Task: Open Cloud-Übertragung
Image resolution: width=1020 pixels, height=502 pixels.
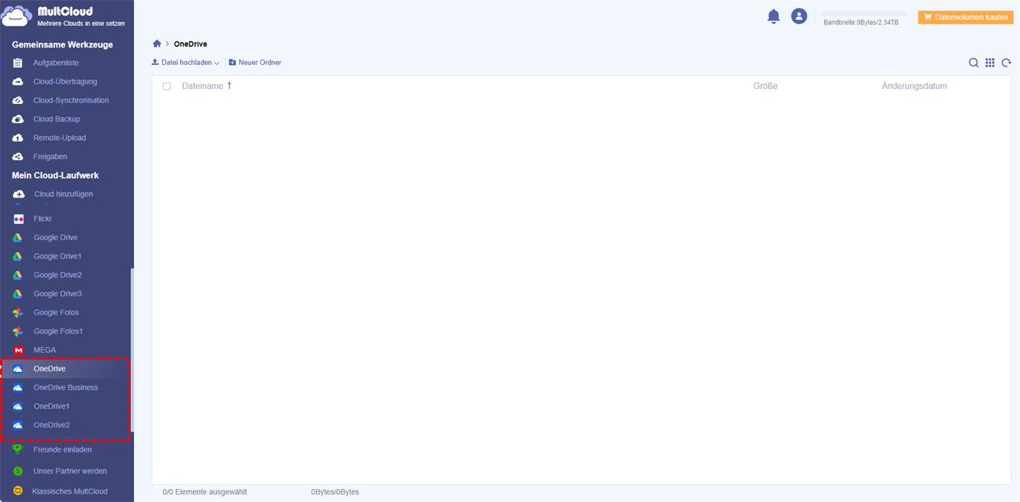Action: point(67,81)
